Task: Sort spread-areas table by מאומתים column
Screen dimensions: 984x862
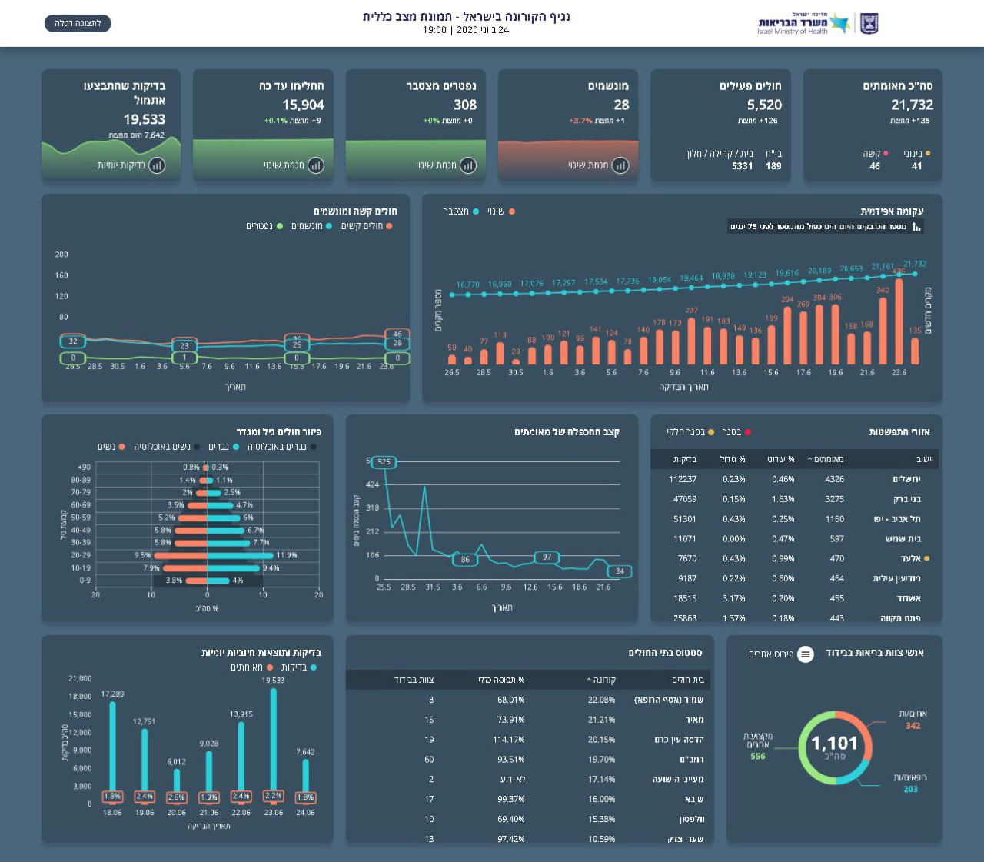Action: point(826,459)
